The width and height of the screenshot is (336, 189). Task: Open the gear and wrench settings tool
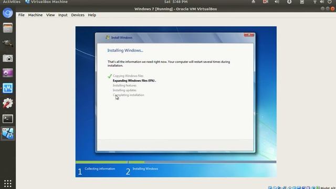8,103
